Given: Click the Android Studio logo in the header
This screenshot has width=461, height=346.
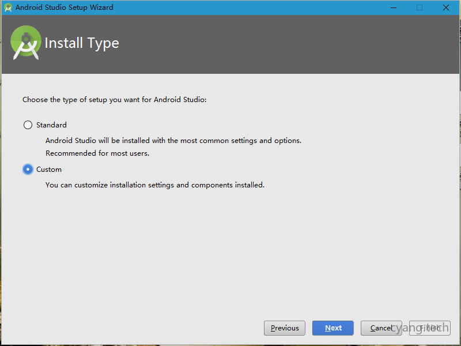Looking at the screenshot, I should click(x=26, y=42).
